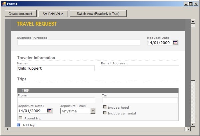
Task: Click the TRAVEL REQUEST heading
Action: click(37, 24)
